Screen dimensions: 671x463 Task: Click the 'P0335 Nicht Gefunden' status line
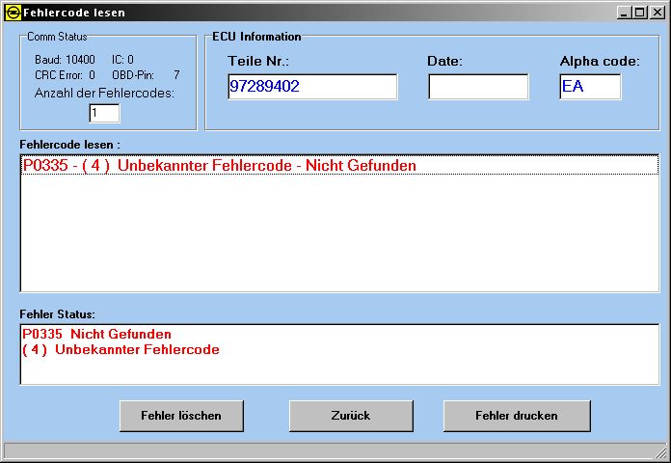pos(96,335)
